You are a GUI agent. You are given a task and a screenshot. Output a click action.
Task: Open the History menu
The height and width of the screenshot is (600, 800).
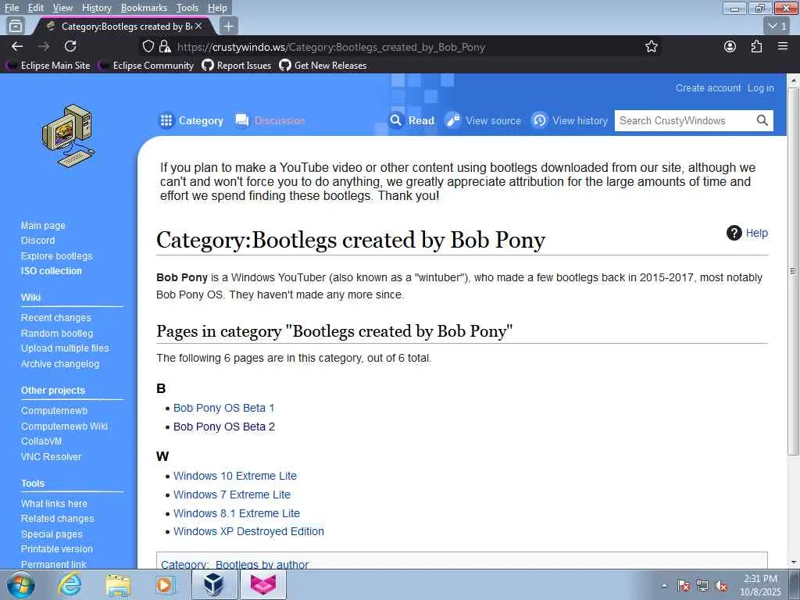(96, 8)
